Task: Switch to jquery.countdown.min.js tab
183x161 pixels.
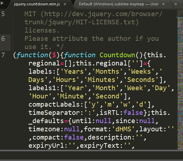Action: (37, 4)
